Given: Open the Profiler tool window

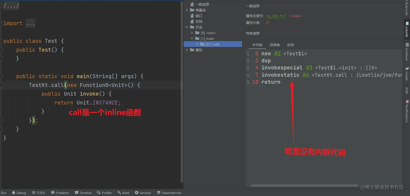Looking at the screenshot, I should point(104,193).
